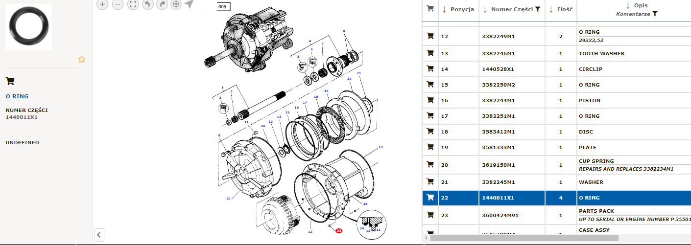Select the red callout 22 on diagram
Screen dimensions: 691x245
pos(338,230)
